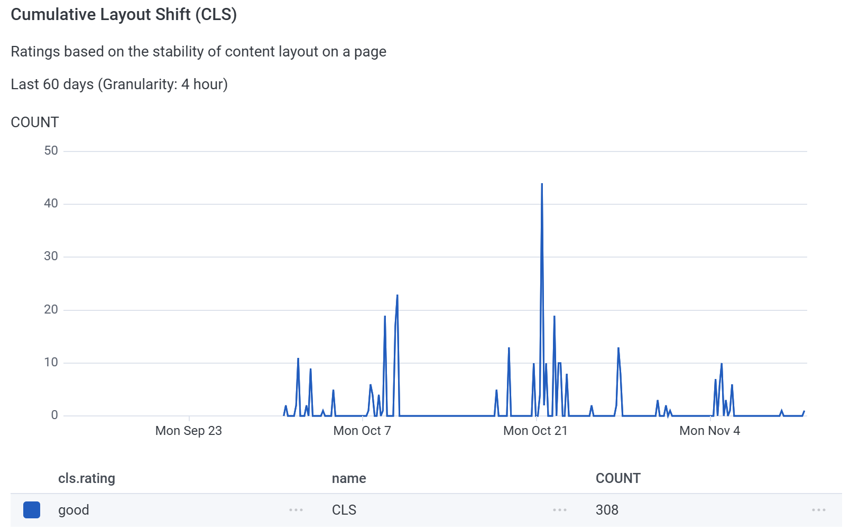This screenshot has width=850, height=531.
Task: Click the Mon Sep 23 axis label
Action: [189, 431]
